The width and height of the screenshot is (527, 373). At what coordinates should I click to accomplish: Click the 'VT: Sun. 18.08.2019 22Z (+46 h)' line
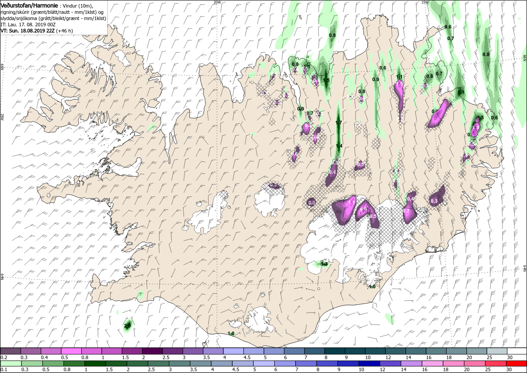pos(37,30)
